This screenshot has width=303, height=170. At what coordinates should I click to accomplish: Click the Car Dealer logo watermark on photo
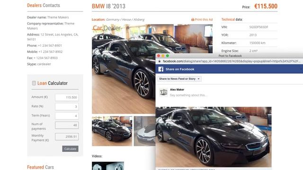(x=107, y=28)
